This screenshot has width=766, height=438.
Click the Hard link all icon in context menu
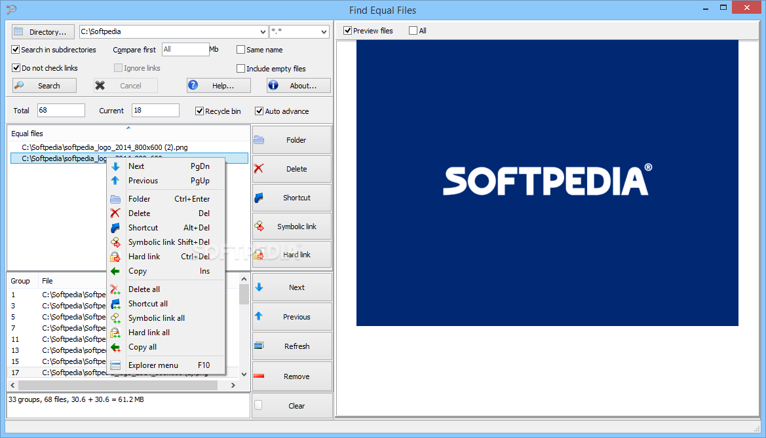pos(115,333)
